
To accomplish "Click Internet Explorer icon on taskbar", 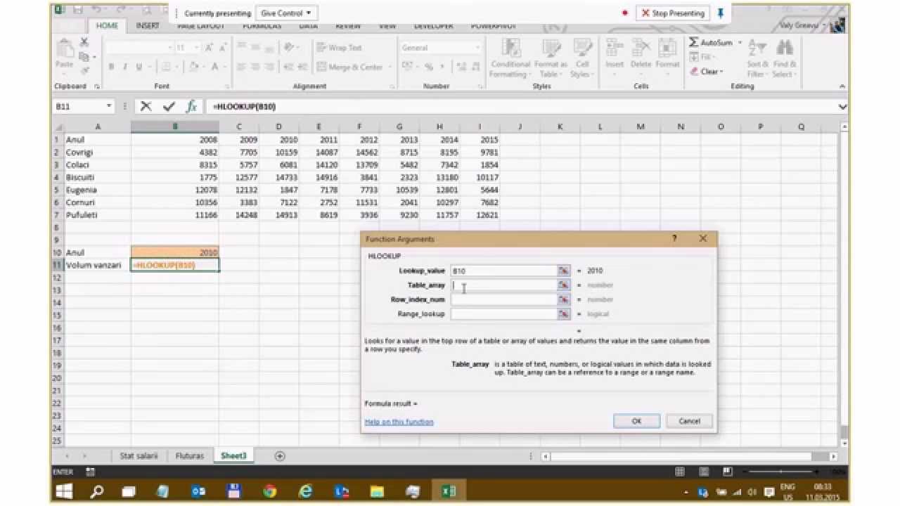I will coord(306,491).
